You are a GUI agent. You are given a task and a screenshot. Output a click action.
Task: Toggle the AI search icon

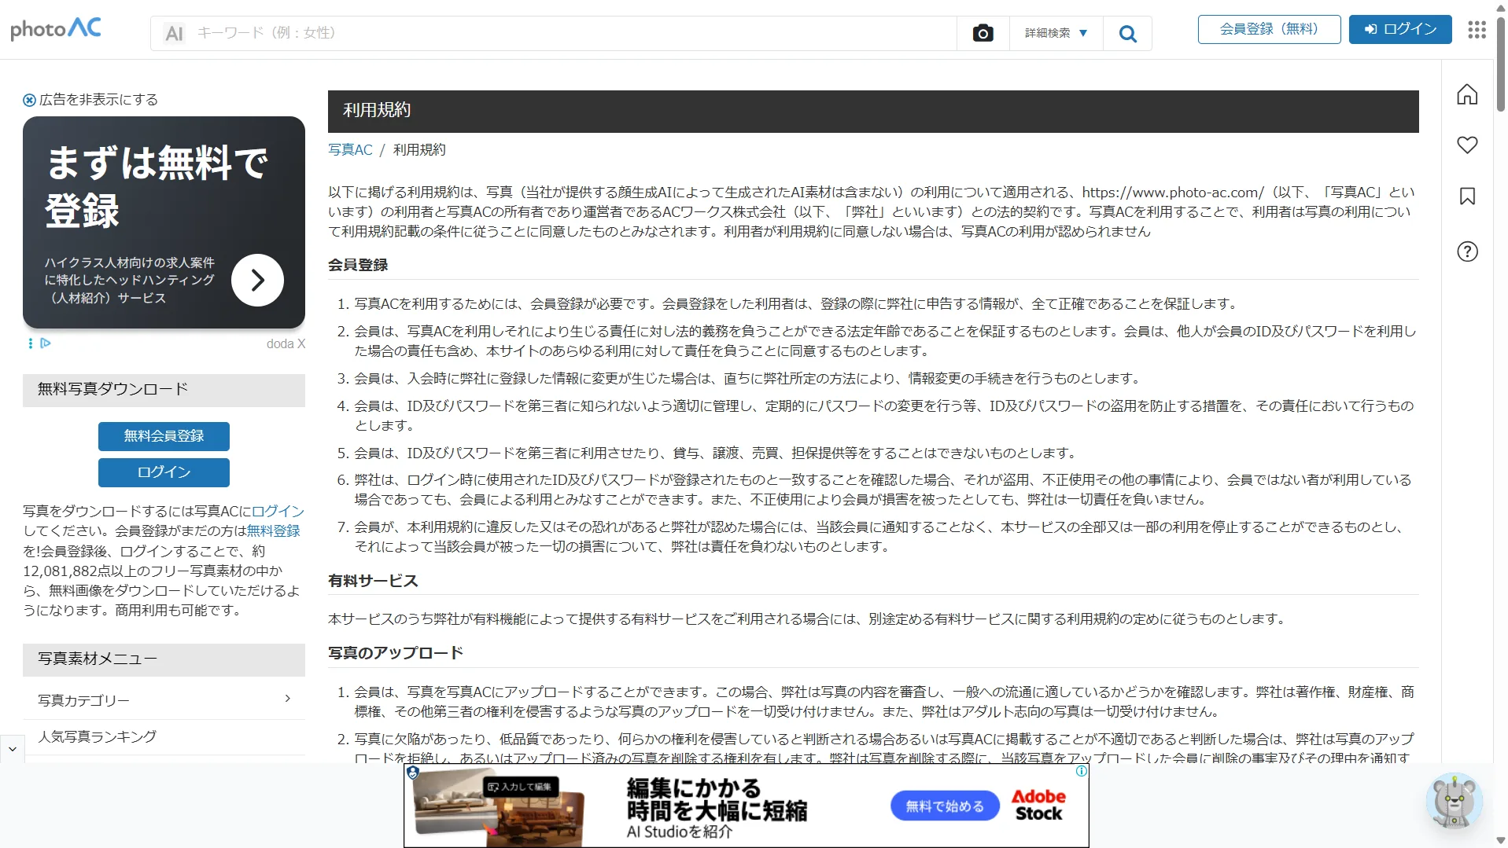click(174, 33)
